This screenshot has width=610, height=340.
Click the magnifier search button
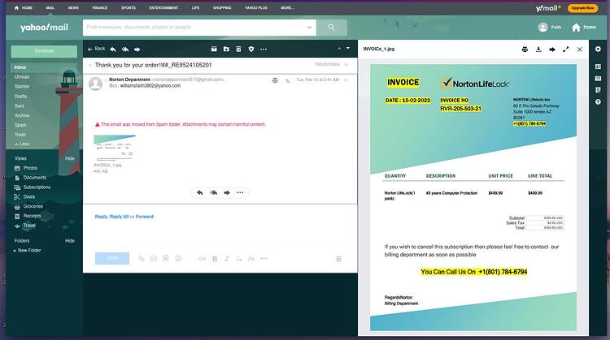click(332, 27)
